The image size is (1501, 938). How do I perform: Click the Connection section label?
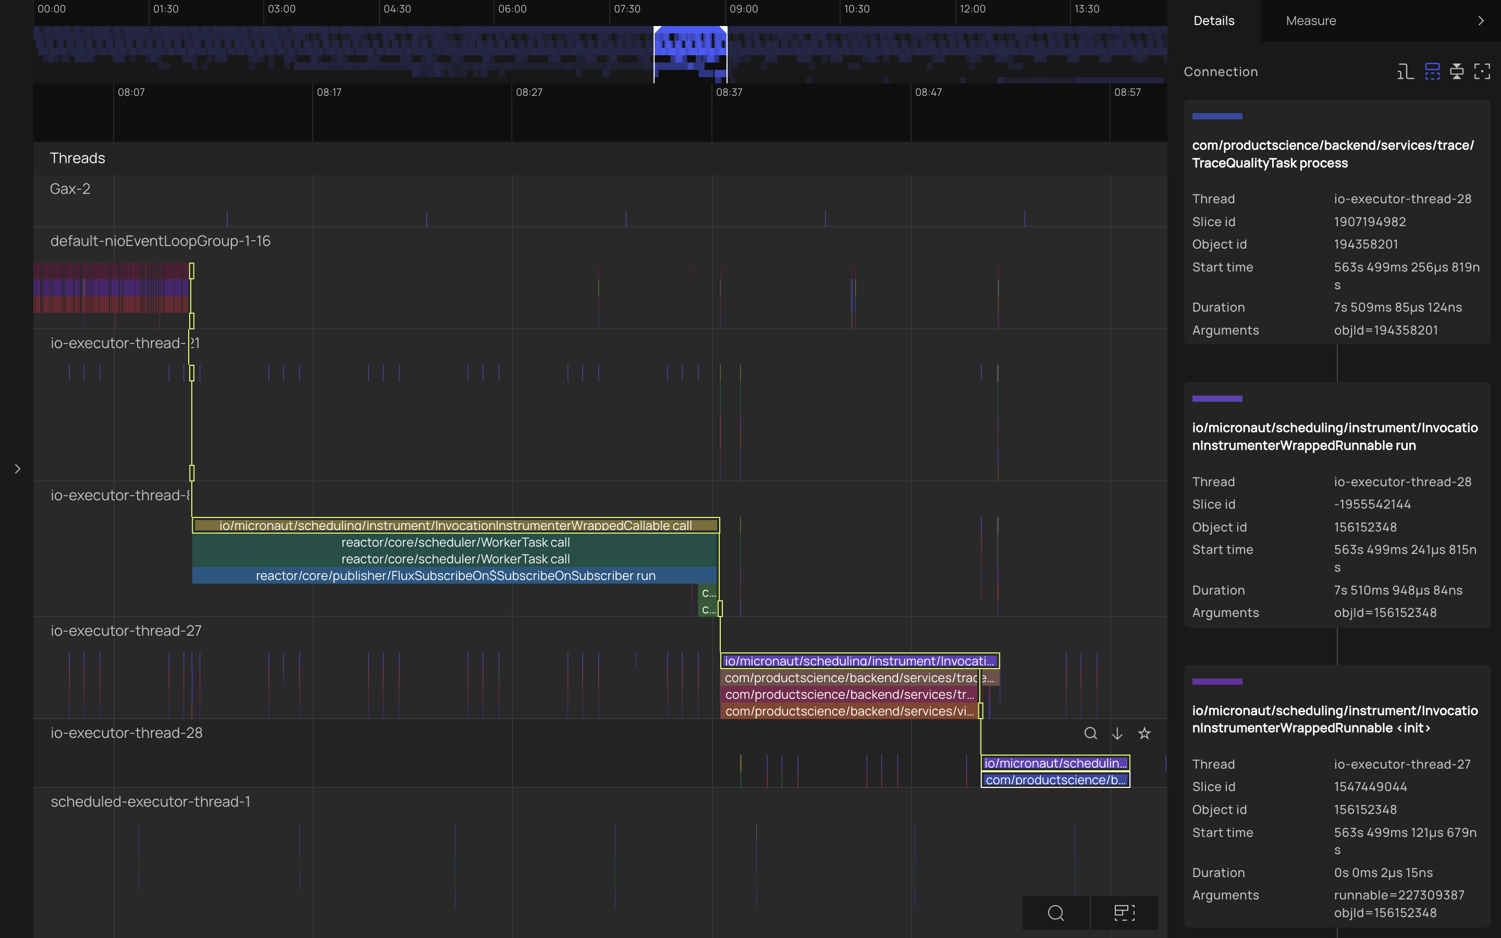pyautogui.click(x=1221, y=72)
